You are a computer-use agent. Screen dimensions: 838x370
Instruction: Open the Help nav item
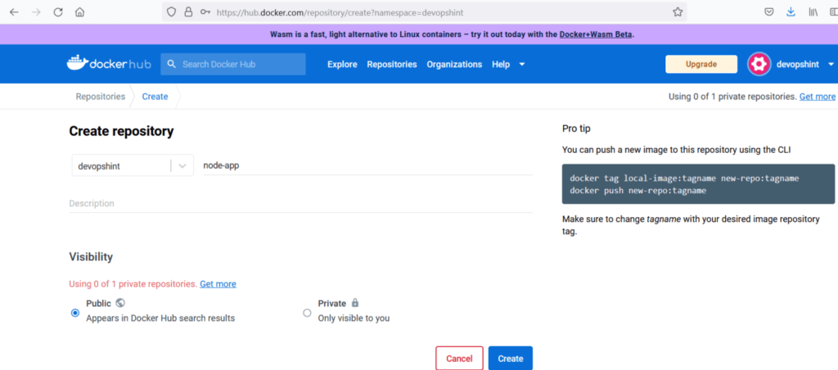click(501, 64)
